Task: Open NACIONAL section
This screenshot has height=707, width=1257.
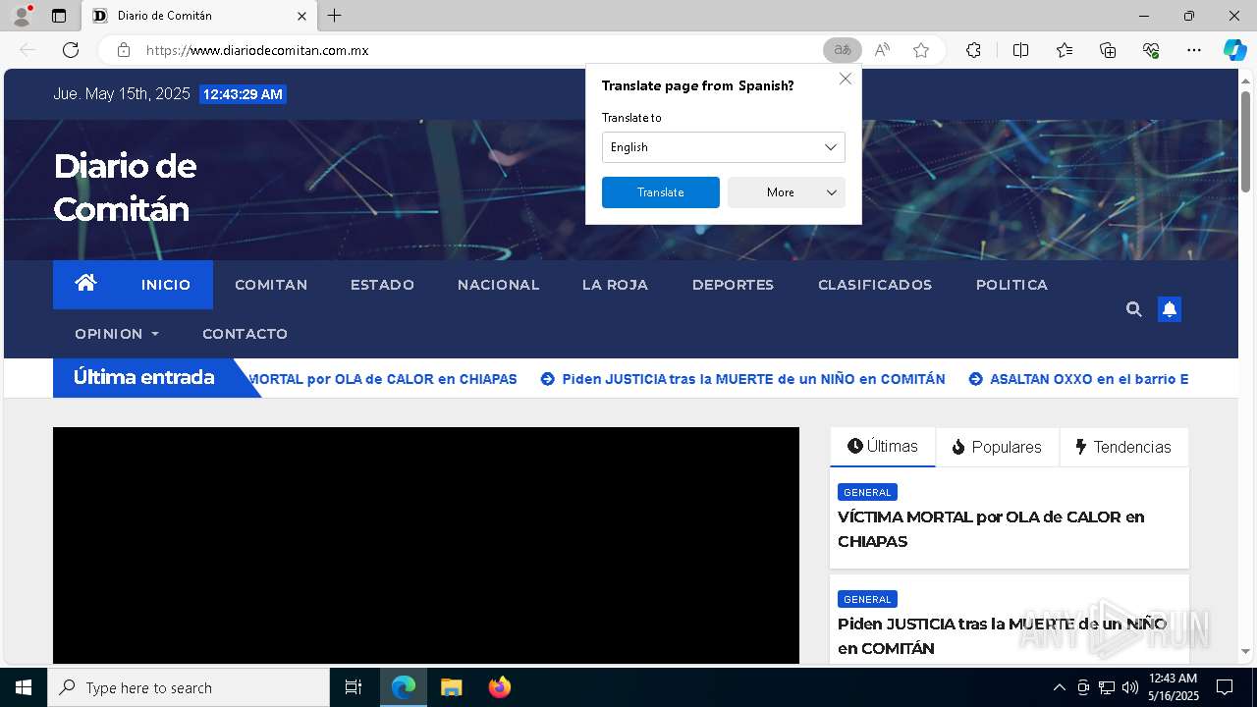Action: click(498, 285)
